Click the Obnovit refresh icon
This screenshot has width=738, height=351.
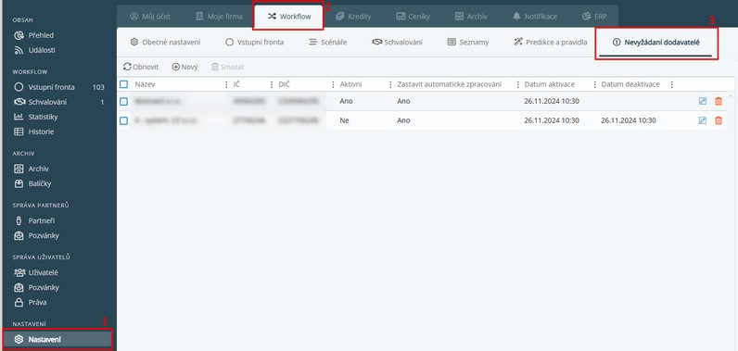[127, 67]
